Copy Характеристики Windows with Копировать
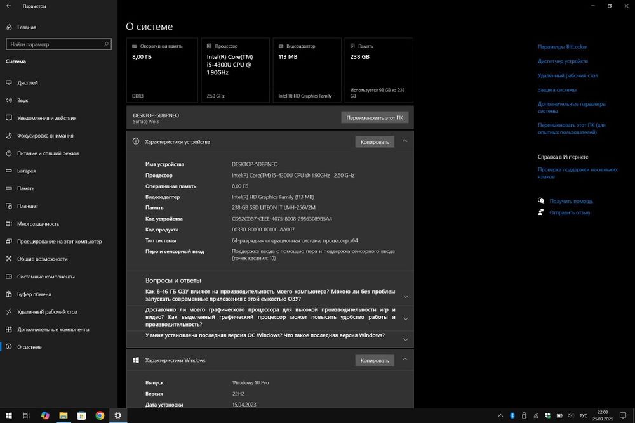 [x=375, y=360]
